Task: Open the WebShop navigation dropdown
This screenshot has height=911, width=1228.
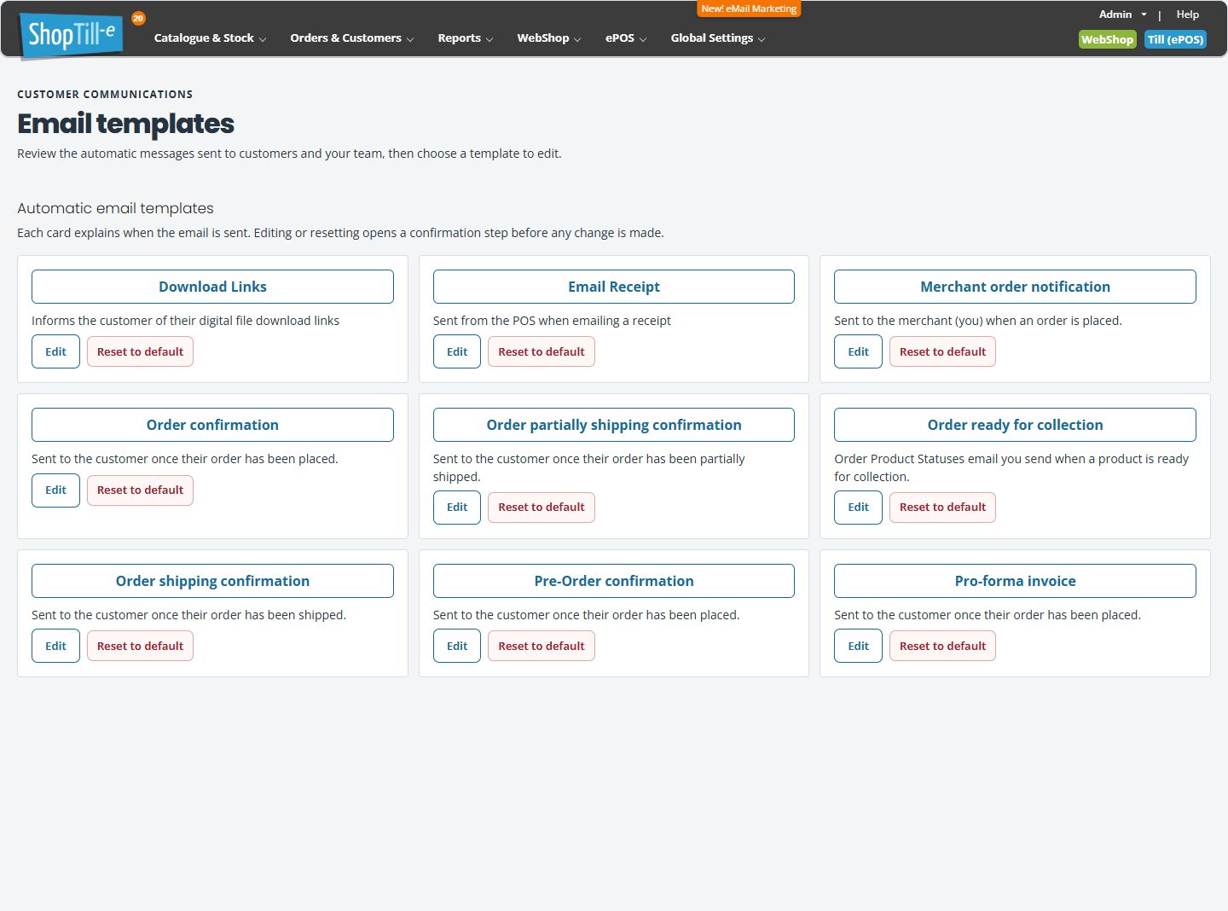Action: click(x=548, y=38)
